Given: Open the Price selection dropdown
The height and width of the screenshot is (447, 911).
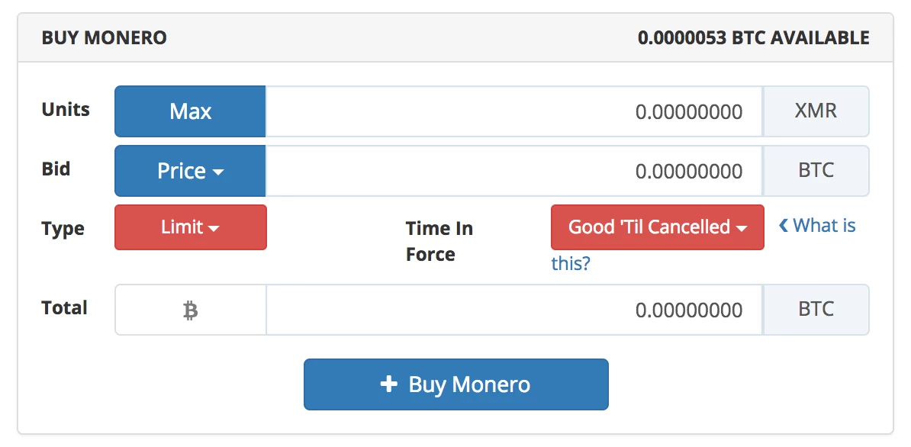Looking at the screenshot, I should [190, 171].
